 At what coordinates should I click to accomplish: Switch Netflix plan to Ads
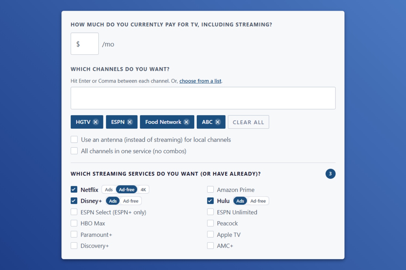tap(109, 190)
